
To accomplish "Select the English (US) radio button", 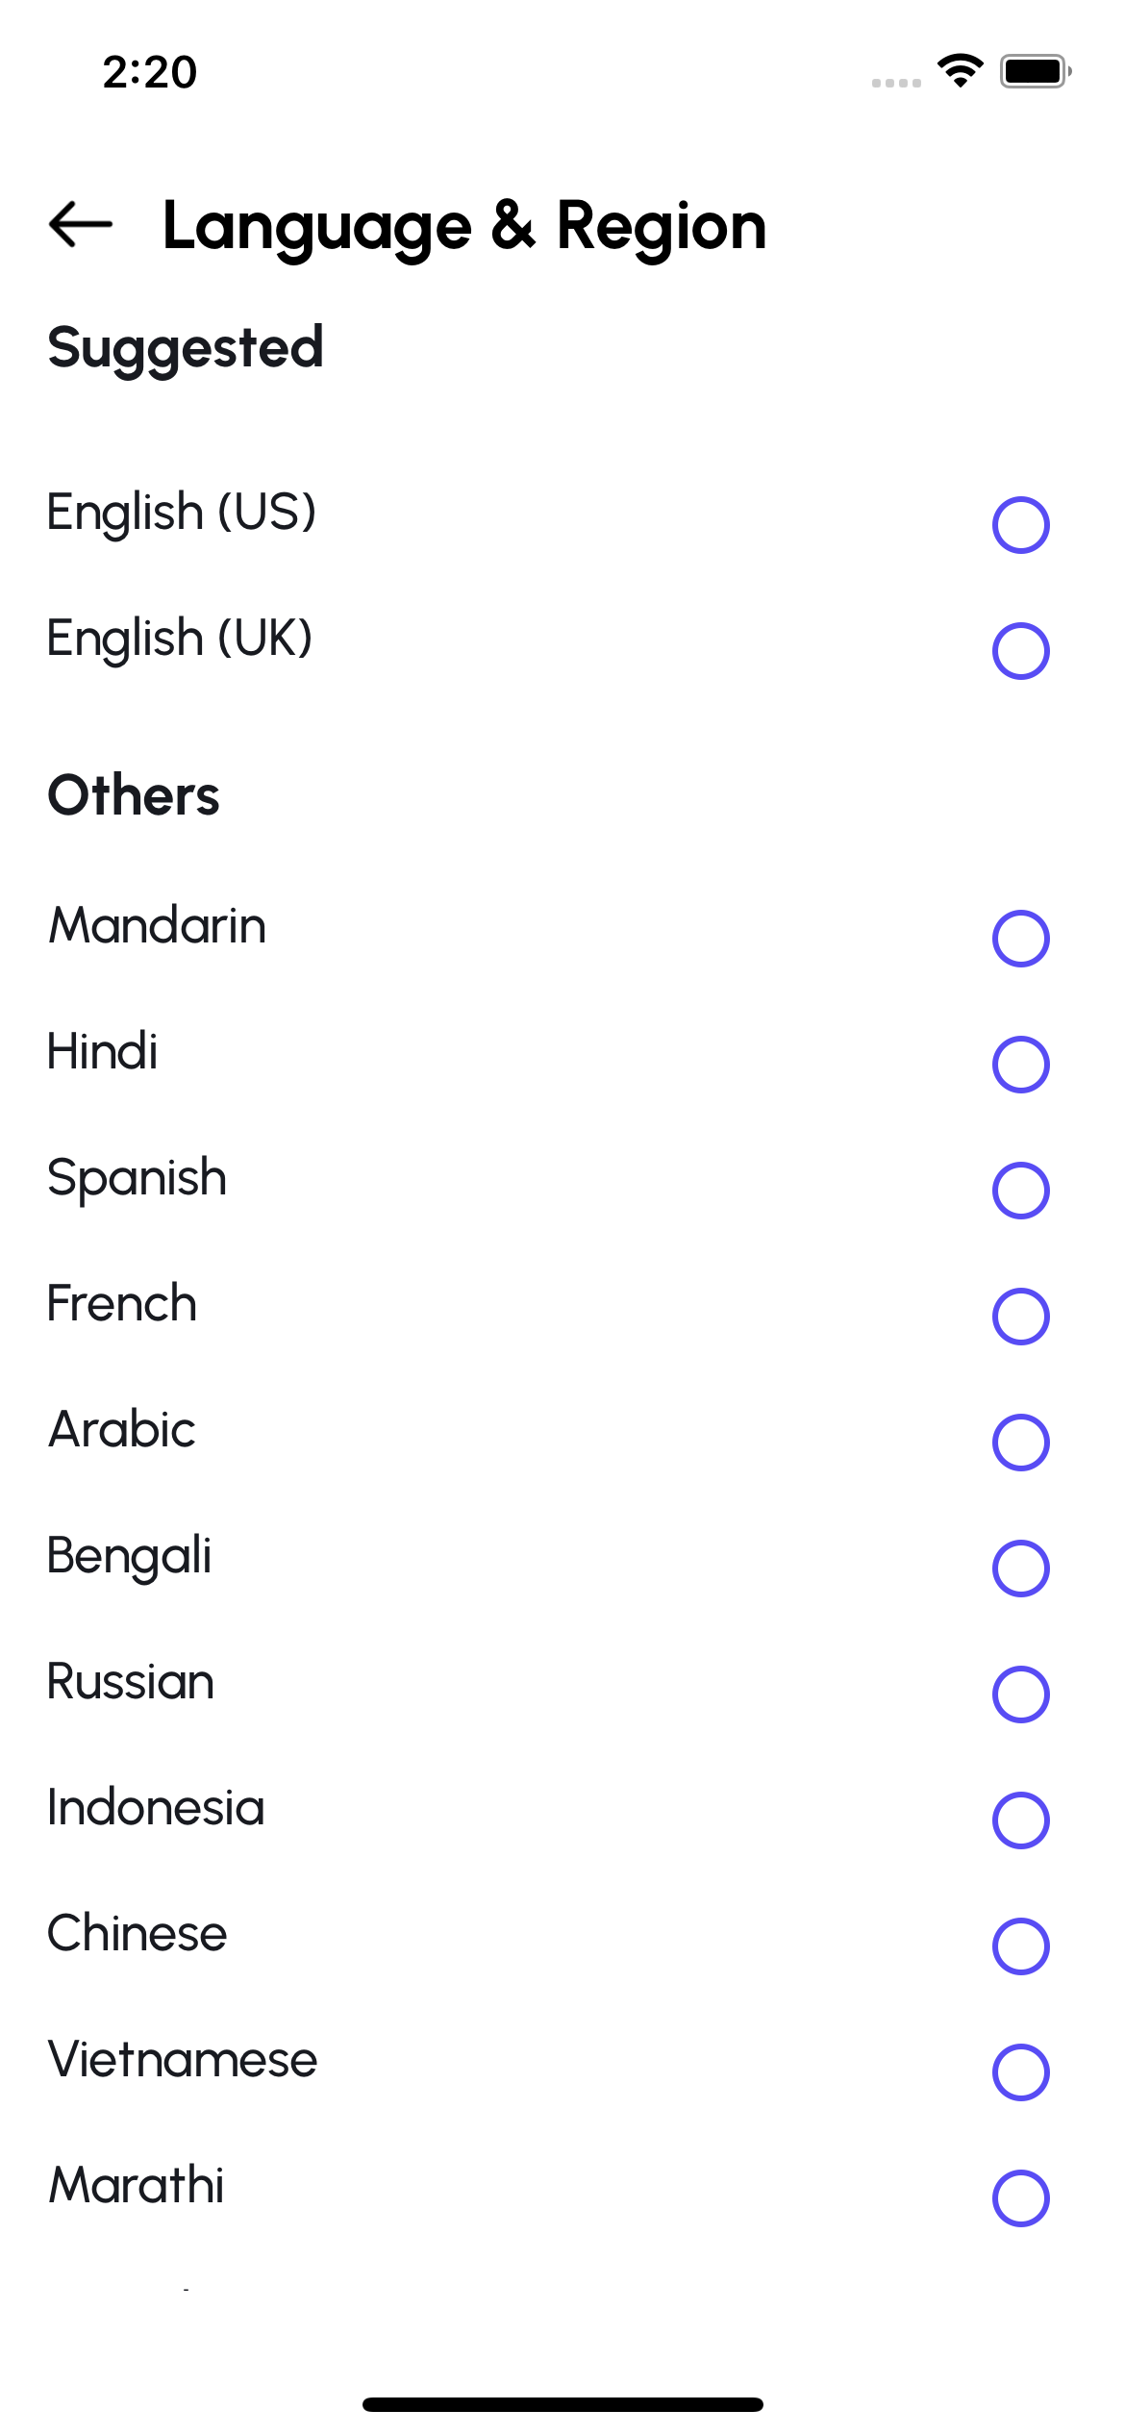I will 1020,525.
